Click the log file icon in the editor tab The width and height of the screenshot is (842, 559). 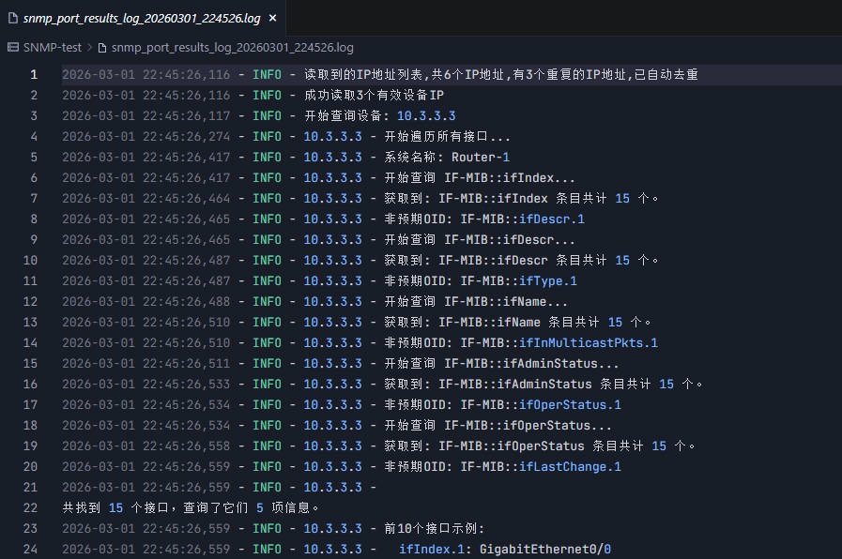tap(13, 17)
